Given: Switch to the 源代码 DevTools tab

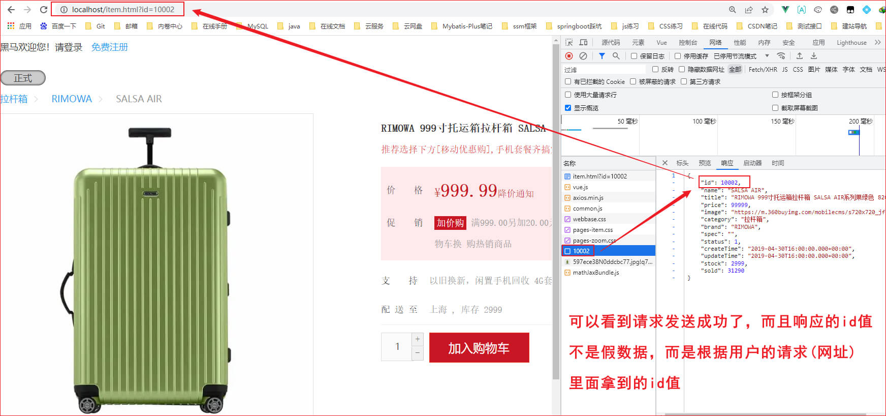Looking at the screenshot, I should (x=611, y=43).
